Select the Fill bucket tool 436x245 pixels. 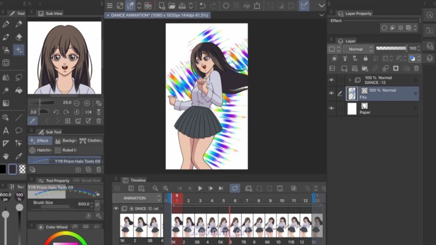coord(19,90)
